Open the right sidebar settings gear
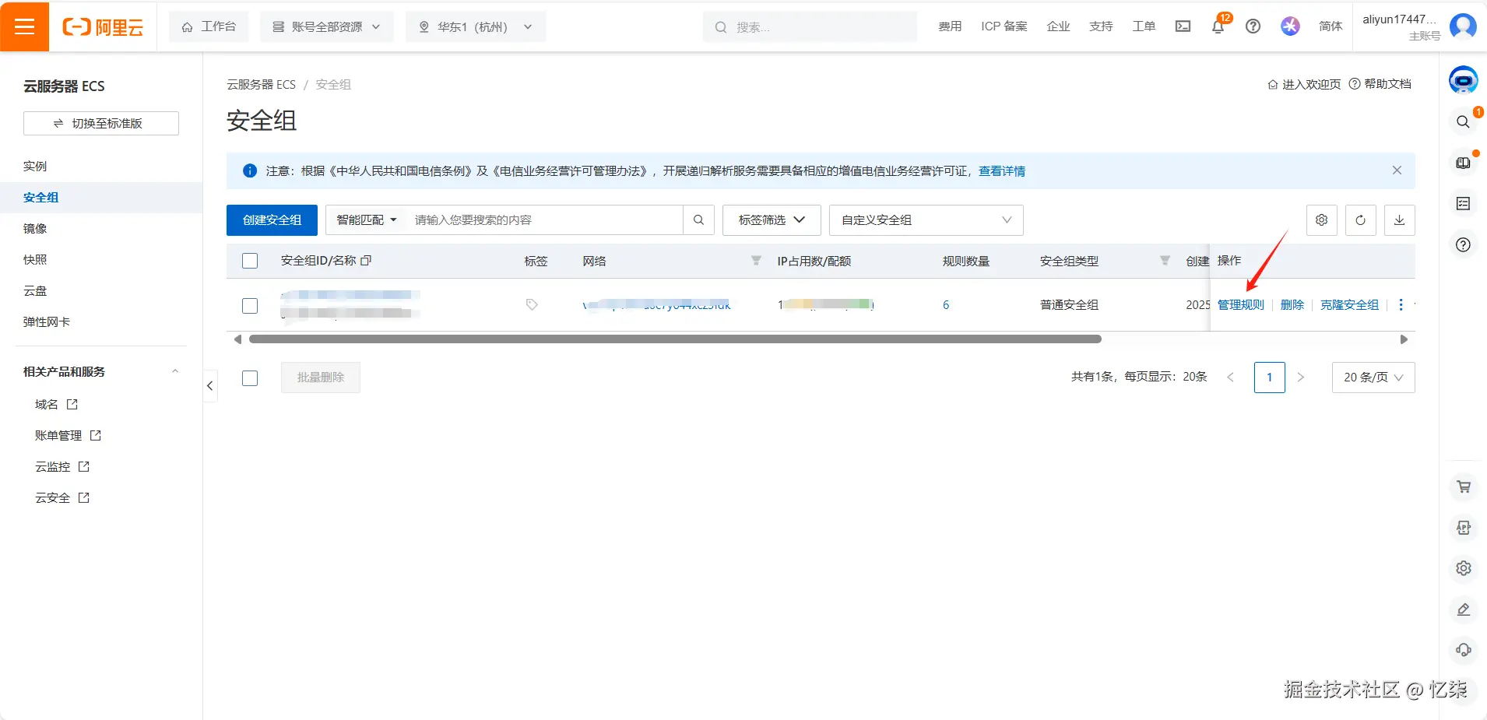Screen dimensions: 1487x720 pyautogui.click(x=1464, y=568)
